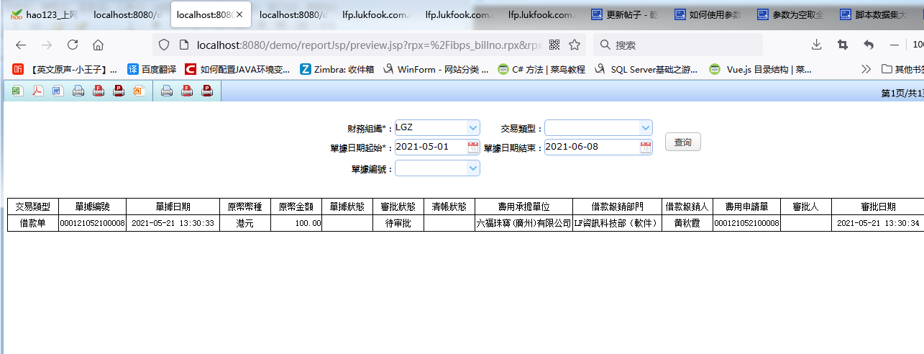Open calendar picker for 單據日期起始
924x354 pixels.
tap(473, 147)
